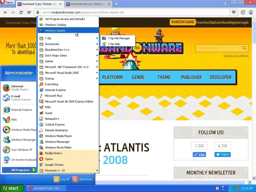
Task: Open the downloads icon in Opera toolbar
Action: point(243,12)
